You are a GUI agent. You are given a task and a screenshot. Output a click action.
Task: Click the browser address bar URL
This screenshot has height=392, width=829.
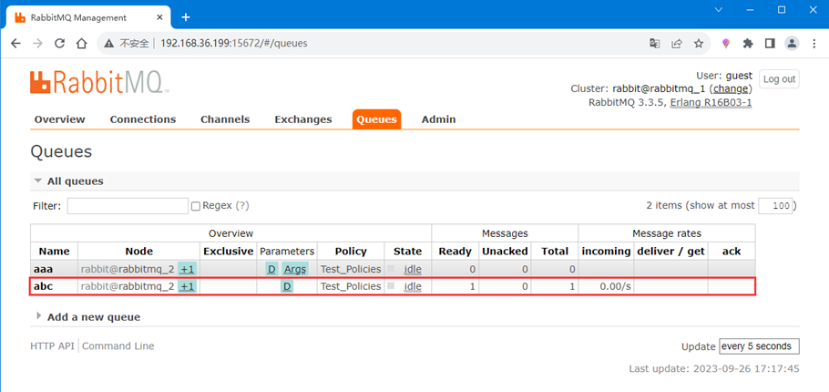[x=234, y=44]
